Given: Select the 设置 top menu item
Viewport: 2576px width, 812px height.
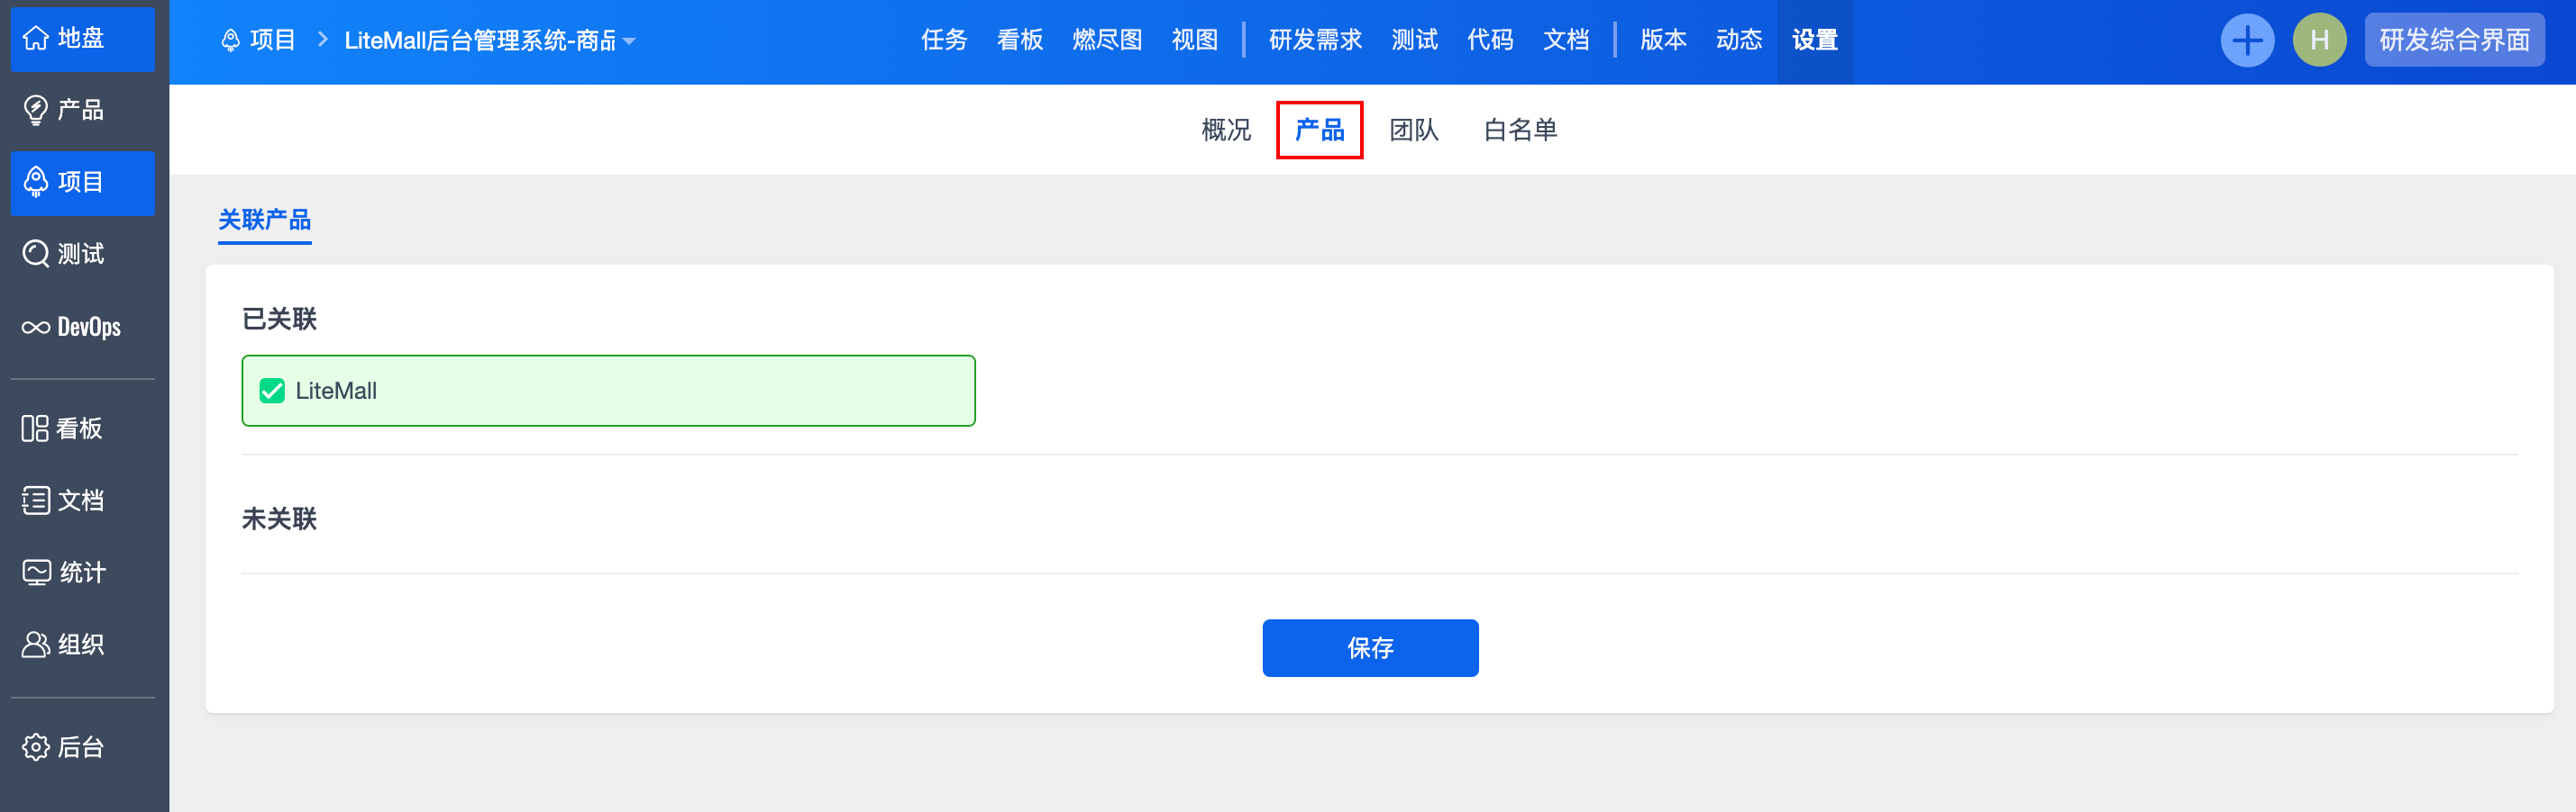Looking at the screenshot, I should point(1815,40).
